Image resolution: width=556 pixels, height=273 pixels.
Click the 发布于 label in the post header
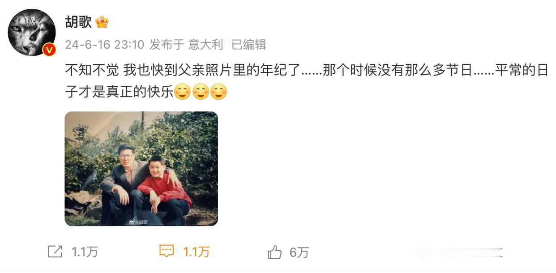167,45
